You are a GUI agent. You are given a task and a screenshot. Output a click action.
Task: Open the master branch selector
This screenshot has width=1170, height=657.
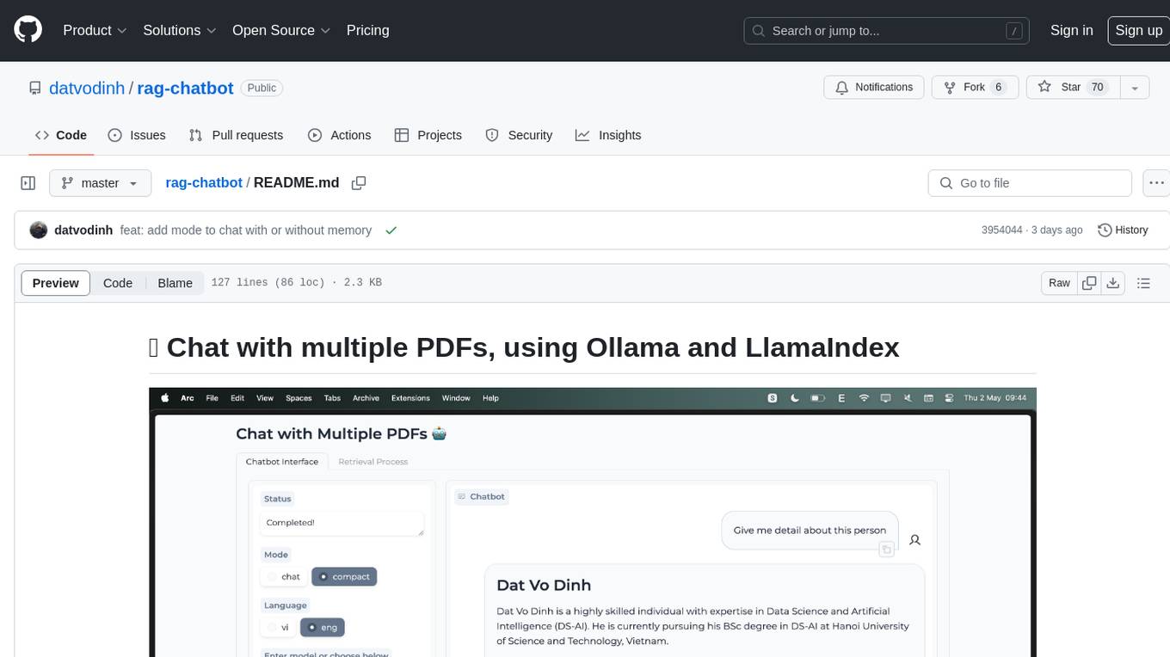click(x=100, y=183)
